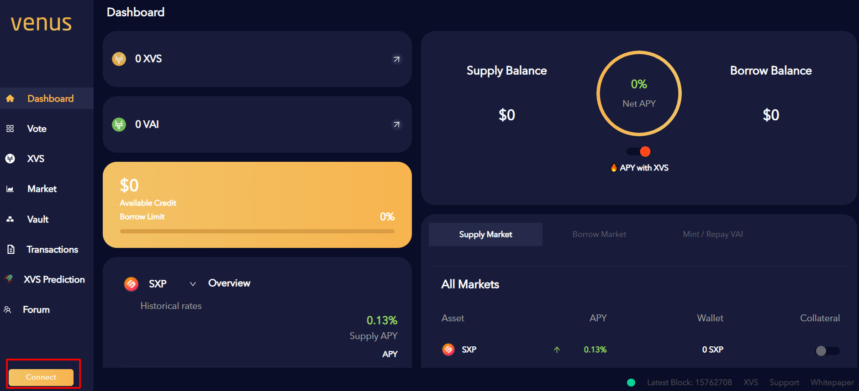Click the Connect wallet button

click(x=41, y=377)
